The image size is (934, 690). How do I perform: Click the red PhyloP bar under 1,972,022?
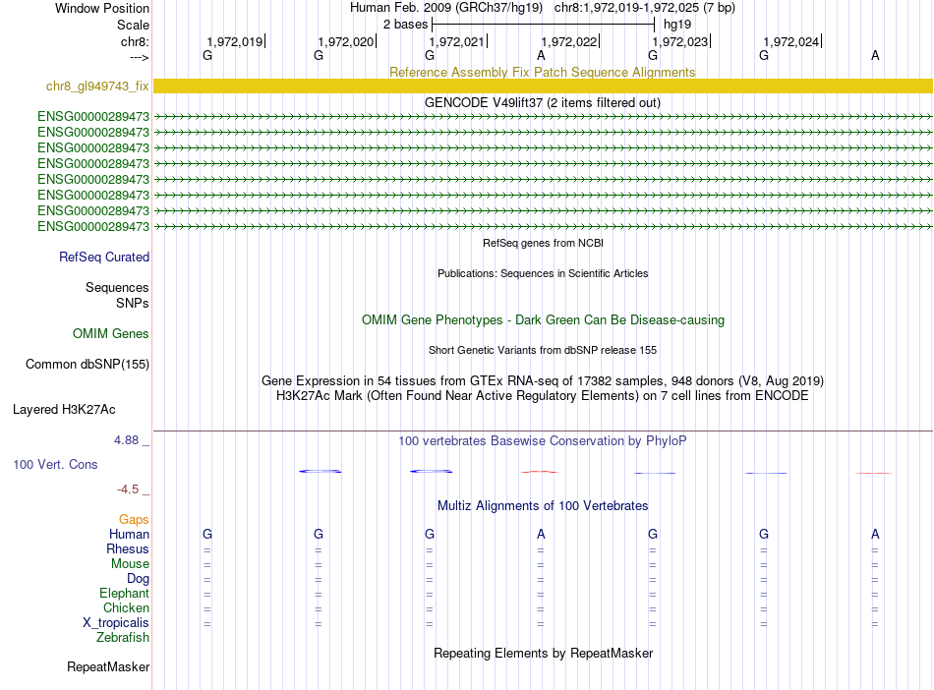coord(540,472)
